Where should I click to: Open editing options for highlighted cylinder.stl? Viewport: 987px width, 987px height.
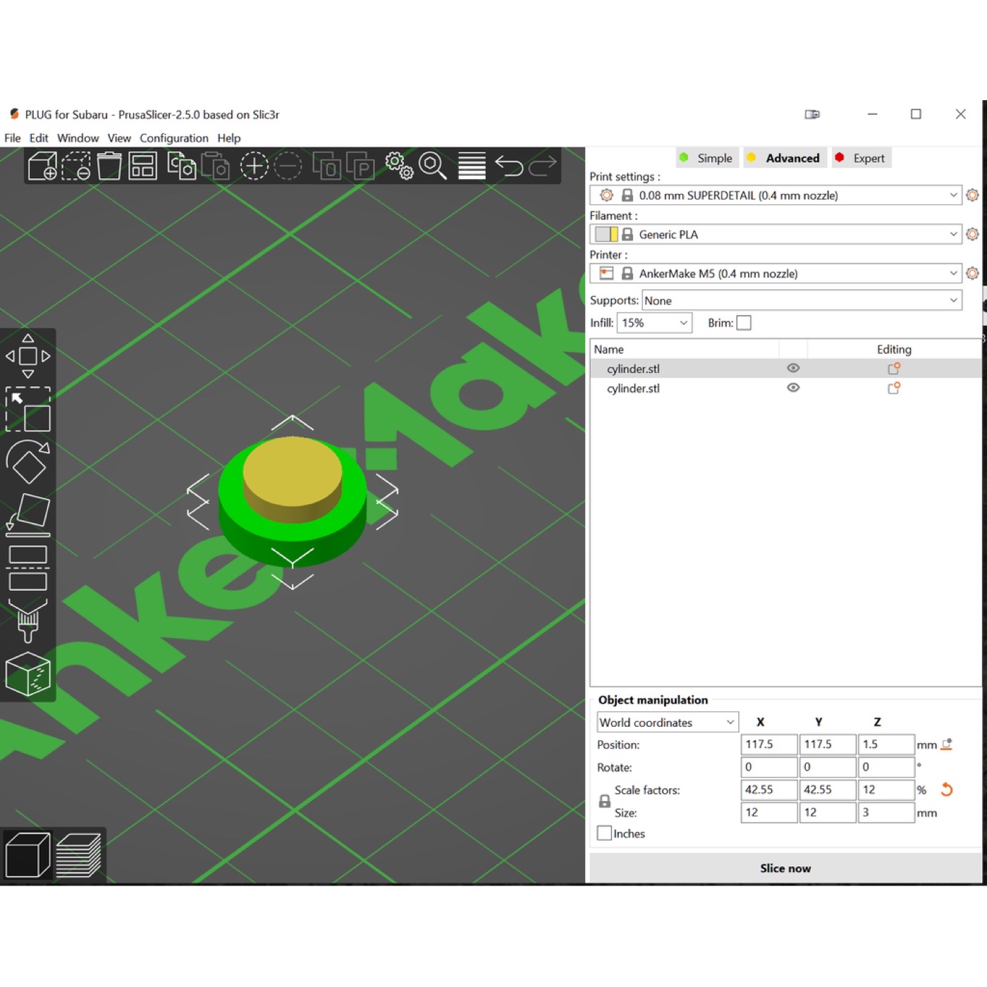click(x=894, y=368)
